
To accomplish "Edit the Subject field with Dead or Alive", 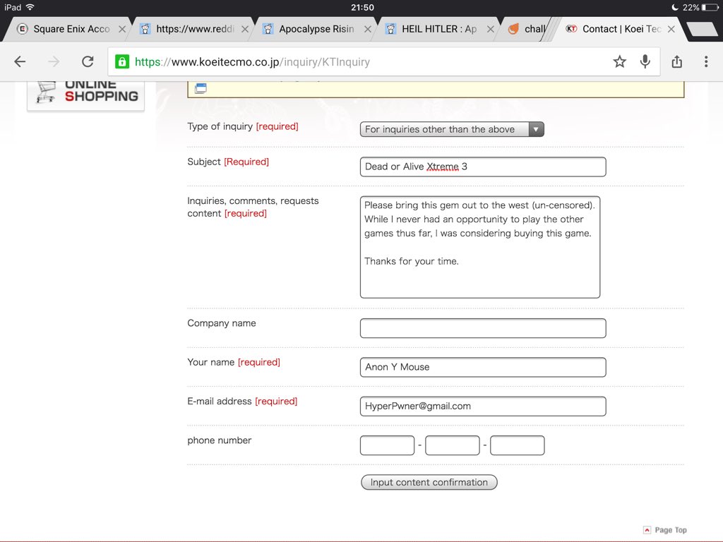I will click(x=483, y=167).
